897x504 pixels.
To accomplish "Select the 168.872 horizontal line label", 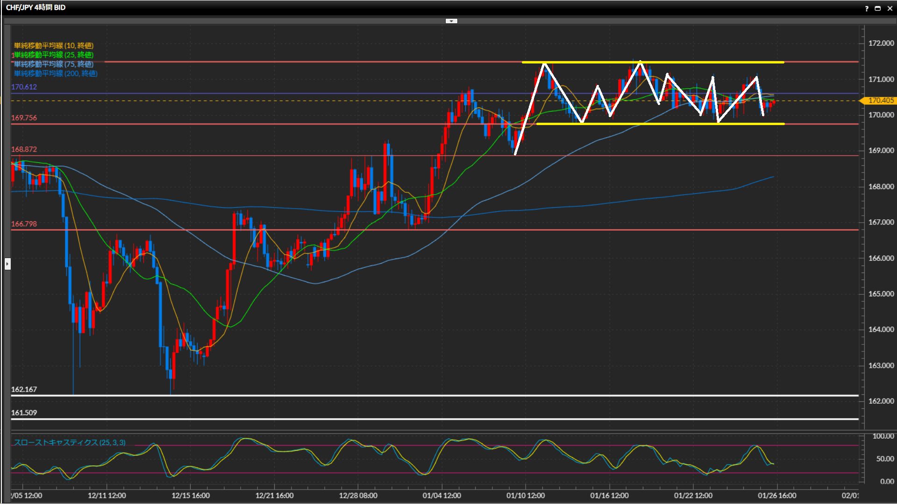I will 24,149.
